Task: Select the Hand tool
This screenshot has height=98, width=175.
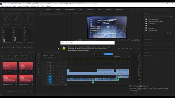Action: click(38, 72)
